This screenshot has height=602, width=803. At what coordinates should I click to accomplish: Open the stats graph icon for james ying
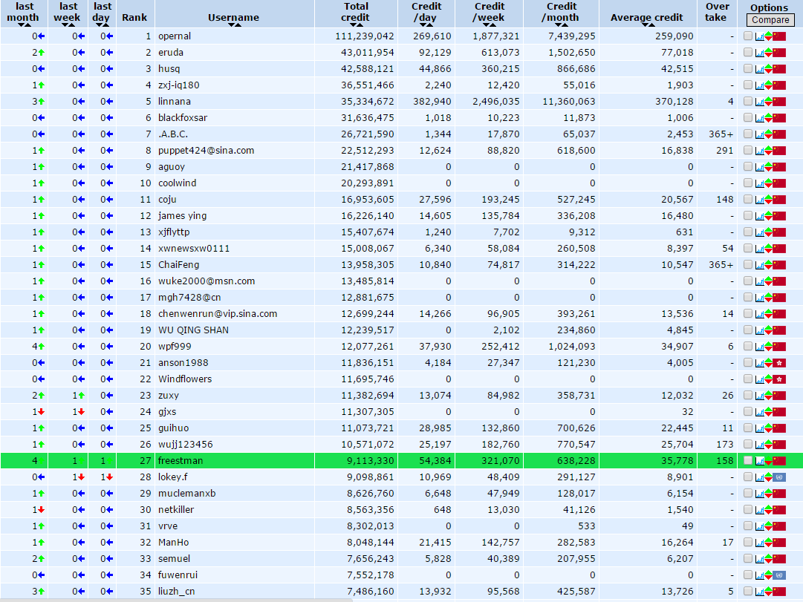click(x=759, y=216)
